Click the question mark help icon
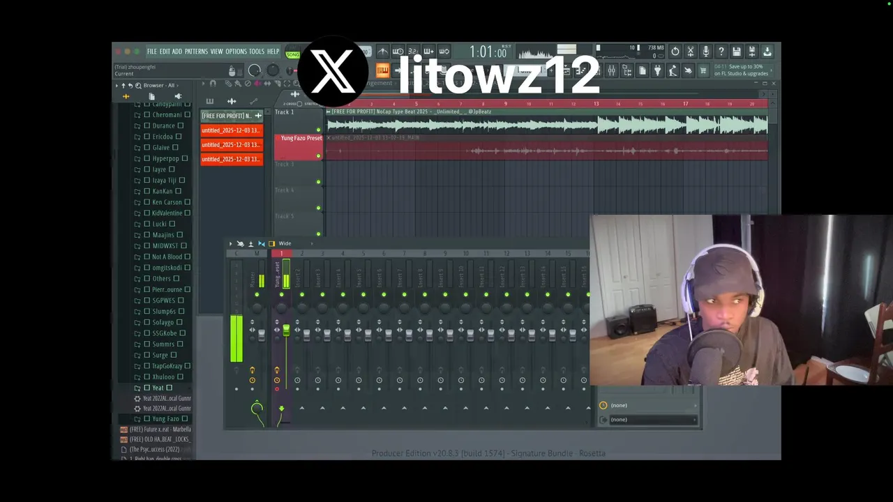Screen dimensions: 893x502 tap(721, 52)
